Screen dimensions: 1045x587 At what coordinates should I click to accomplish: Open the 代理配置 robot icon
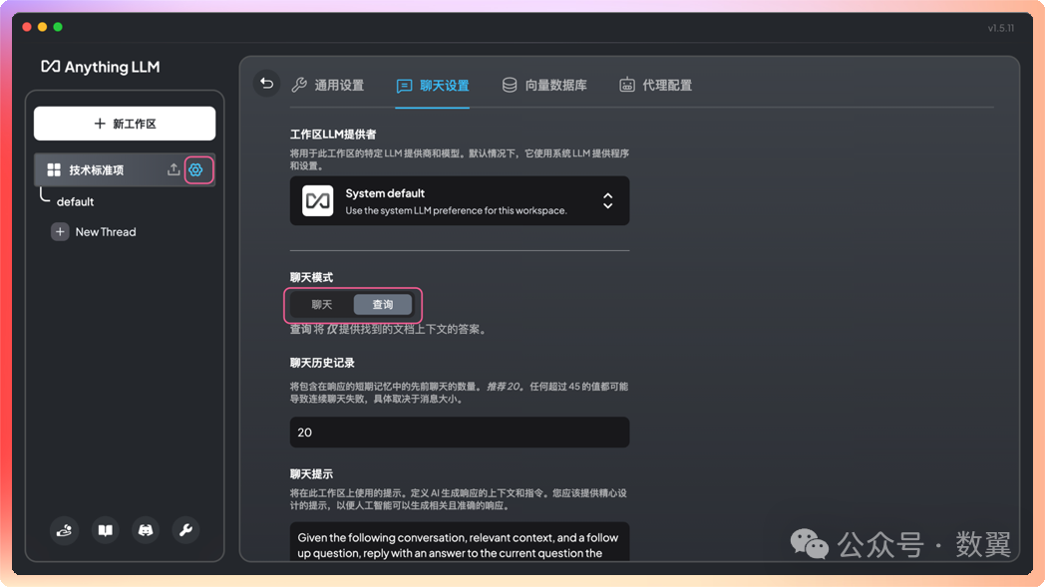point(627,85)
